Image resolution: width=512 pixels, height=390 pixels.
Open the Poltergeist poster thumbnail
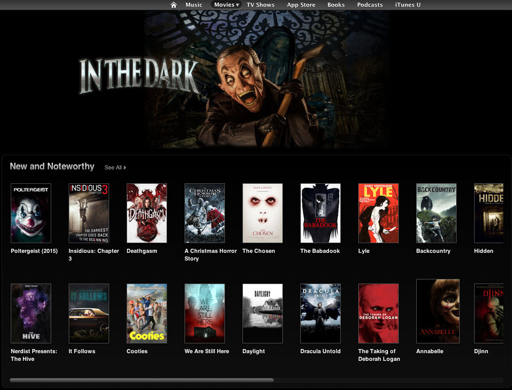coord(31,213)
